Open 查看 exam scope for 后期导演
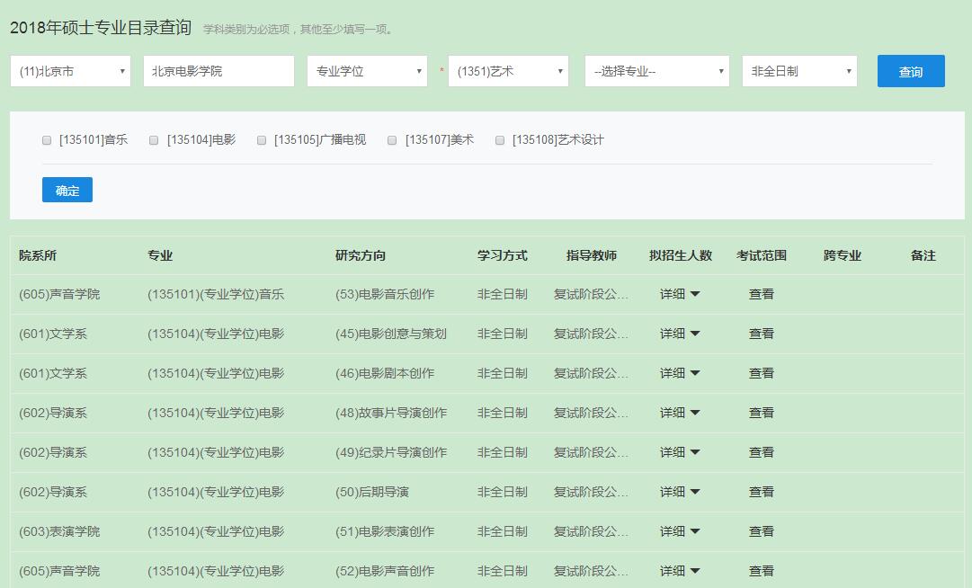Image resolution: width=972 pixels, height=588 pixels. [761, 492]
